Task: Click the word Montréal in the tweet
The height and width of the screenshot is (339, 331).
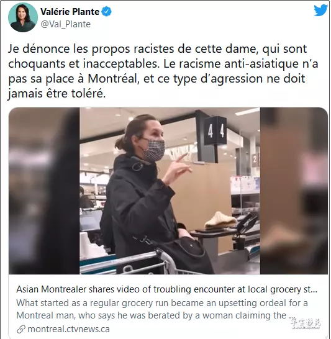Action: tap(112, 79)
